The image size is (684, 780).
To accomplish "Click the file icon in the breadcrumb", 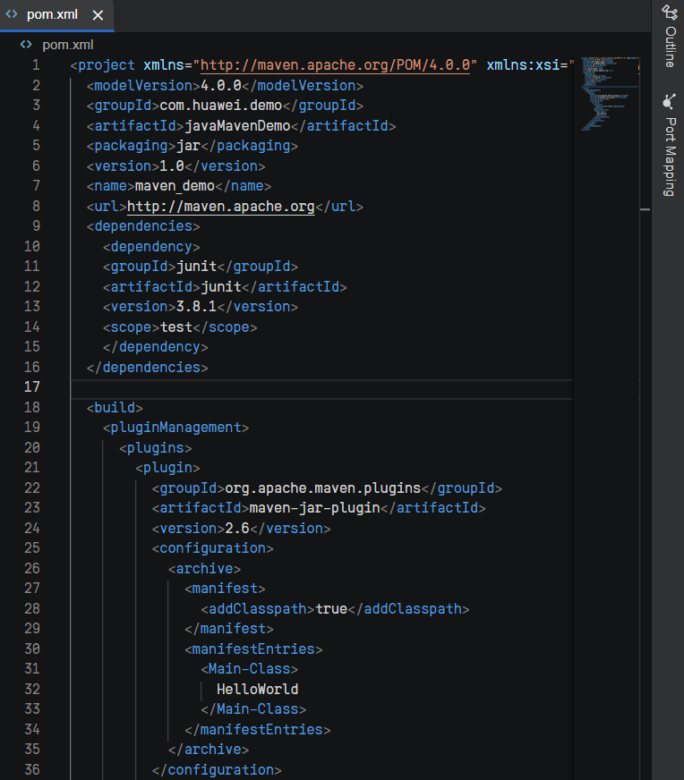I will click(27, 45).
